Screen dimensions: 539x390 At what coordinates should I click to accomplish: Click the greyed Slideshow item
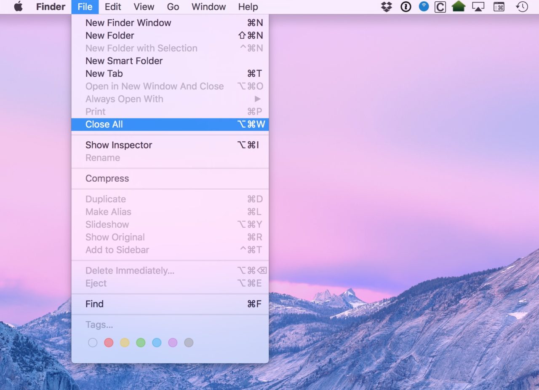(170, 224)
